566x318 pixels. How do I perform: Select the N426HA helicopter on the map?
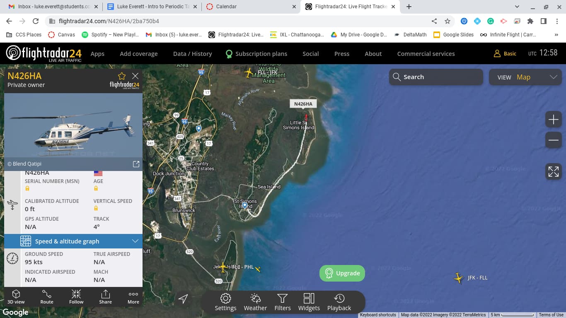pos(306,118)
